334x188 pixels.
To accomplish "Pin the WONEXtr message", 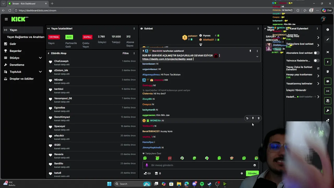I will tap(253, 118).
